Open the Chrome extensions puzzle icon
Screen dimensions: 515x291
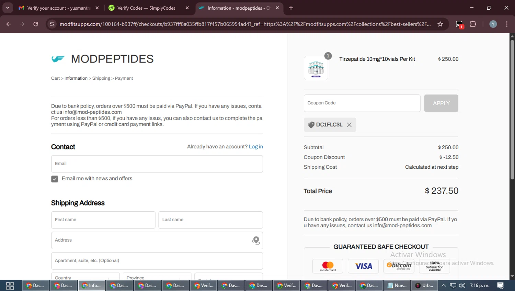473,24
